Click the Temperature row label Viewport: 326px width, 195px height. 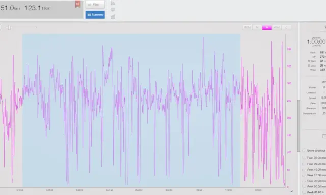309,114
